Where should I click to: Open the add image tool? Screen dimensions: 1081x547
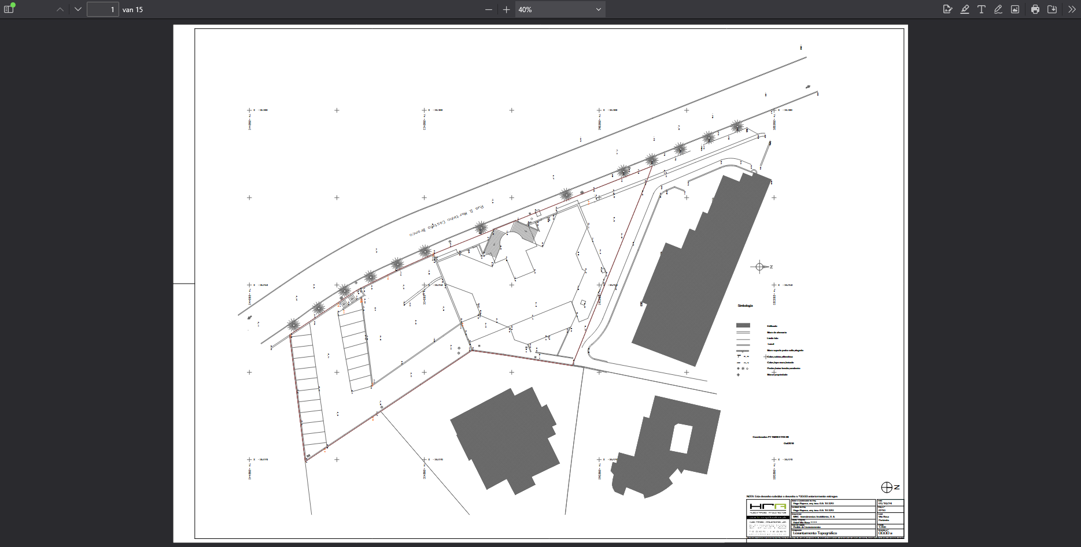[x=1015, y=9]
